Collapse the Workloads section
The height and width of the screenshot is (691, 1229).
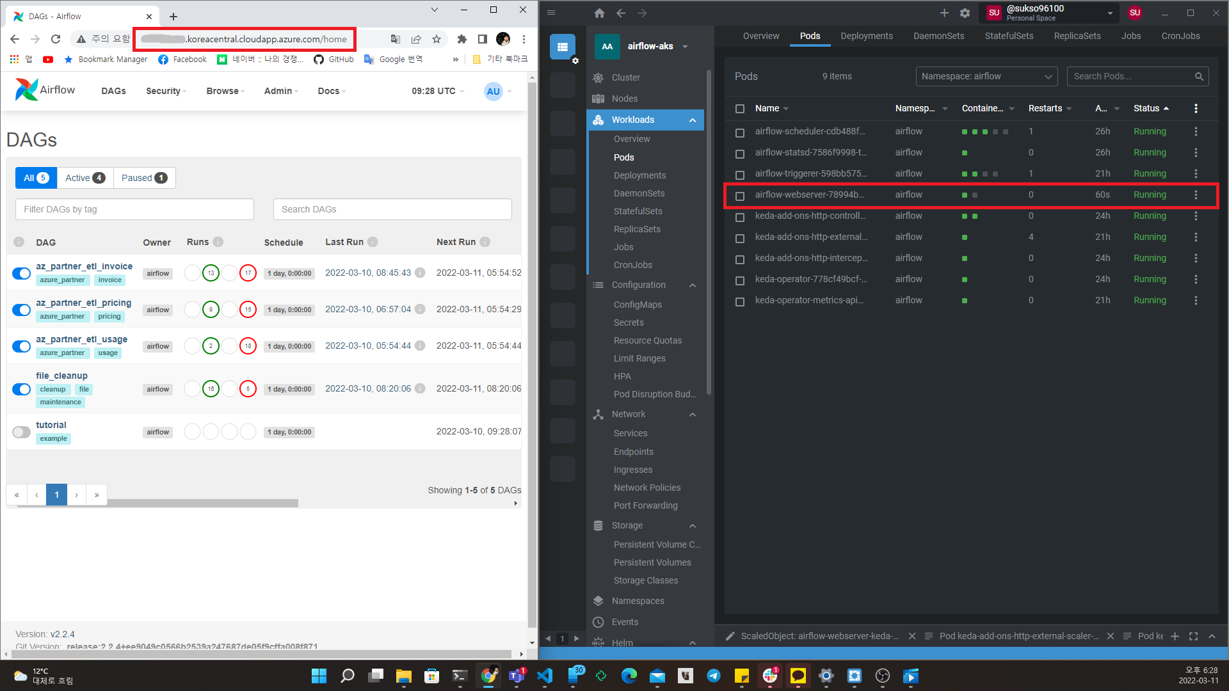pyautogui.click(x=693, y=120)
